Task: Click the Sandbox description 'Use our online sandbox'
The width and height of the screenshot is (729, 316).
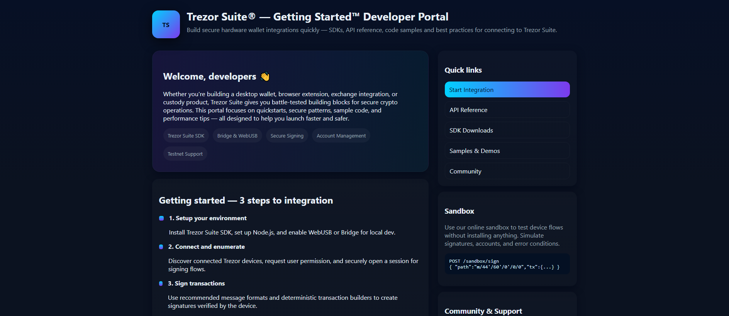Action: 504,236
